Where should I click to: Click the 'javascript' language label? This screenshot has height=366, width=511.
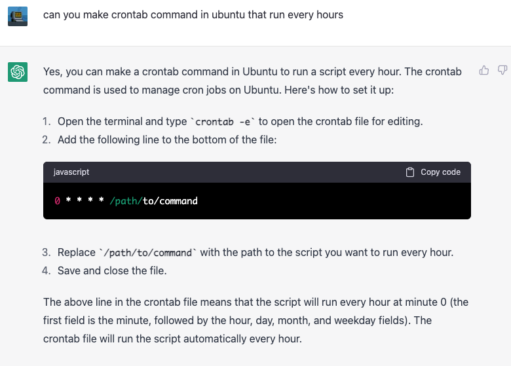pyautogui.click(x=71, y=172)
